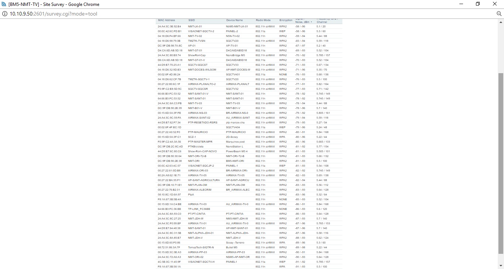Select SSID TMZTK-TVSN
Image resolution: width=504 pixels, height=269 pixels.
[196, 41]
